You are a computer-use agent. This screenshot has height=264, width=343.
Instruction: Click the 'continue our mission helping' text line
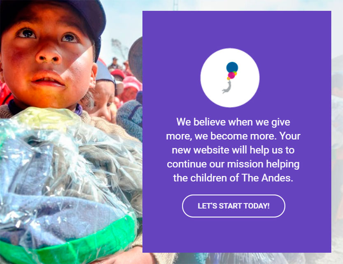click(x=233, y=164)
